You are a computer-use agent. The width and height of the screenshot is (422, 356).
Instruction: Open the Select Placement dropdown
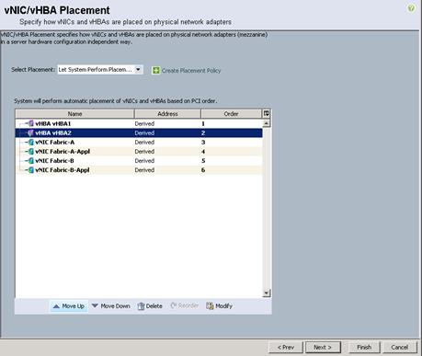100,70
